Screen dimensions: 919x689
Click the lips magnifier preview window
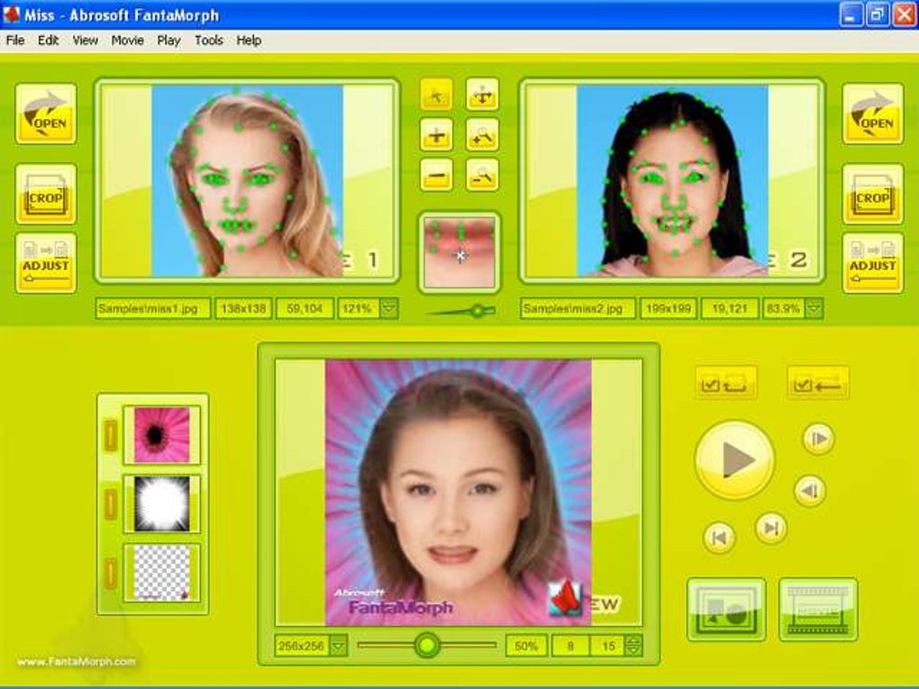click(459, 252)
